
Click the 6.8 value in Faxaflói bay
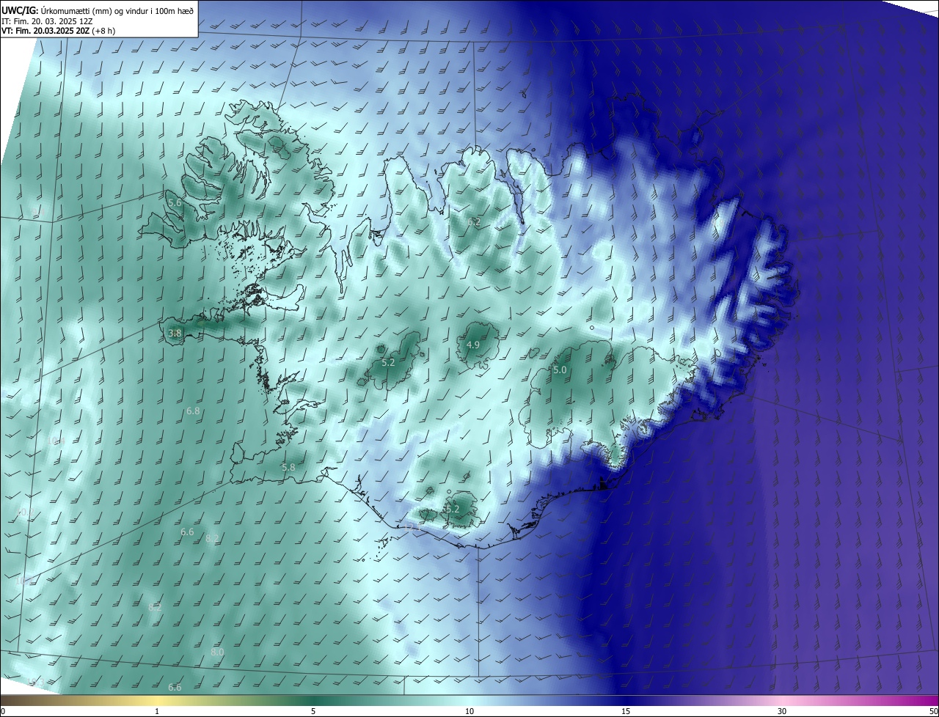(x=193, y=411)
